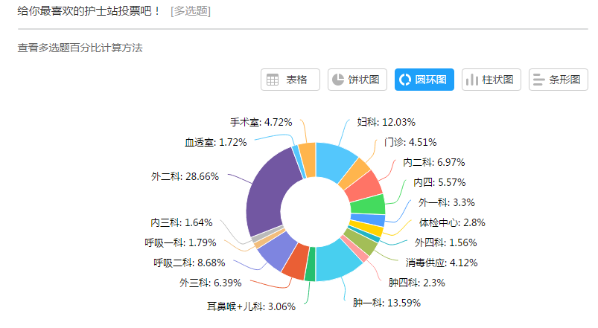Click the green 内四 donut segment
This screenshot has width=598, height=328.
point(368,206)
